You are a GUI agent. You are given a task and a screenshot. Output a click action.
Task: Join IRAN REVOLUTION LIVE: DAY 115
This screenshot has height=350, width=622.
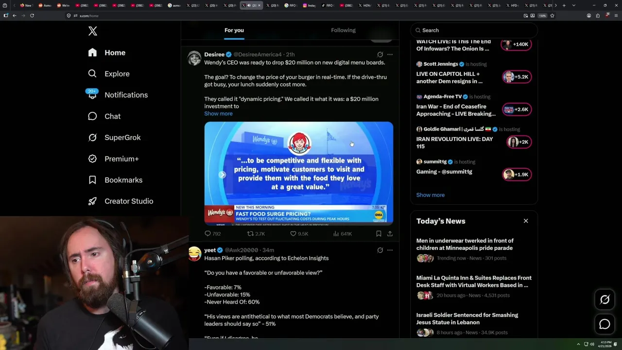(454, 142)
